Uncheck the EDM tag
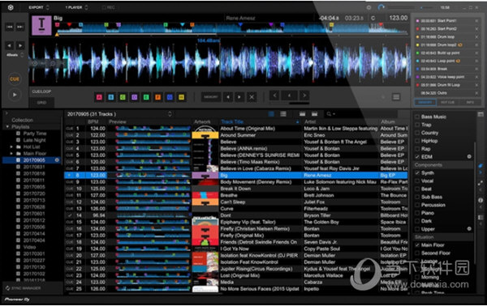This screenshot has width=487, height=306. click(417, 157)
